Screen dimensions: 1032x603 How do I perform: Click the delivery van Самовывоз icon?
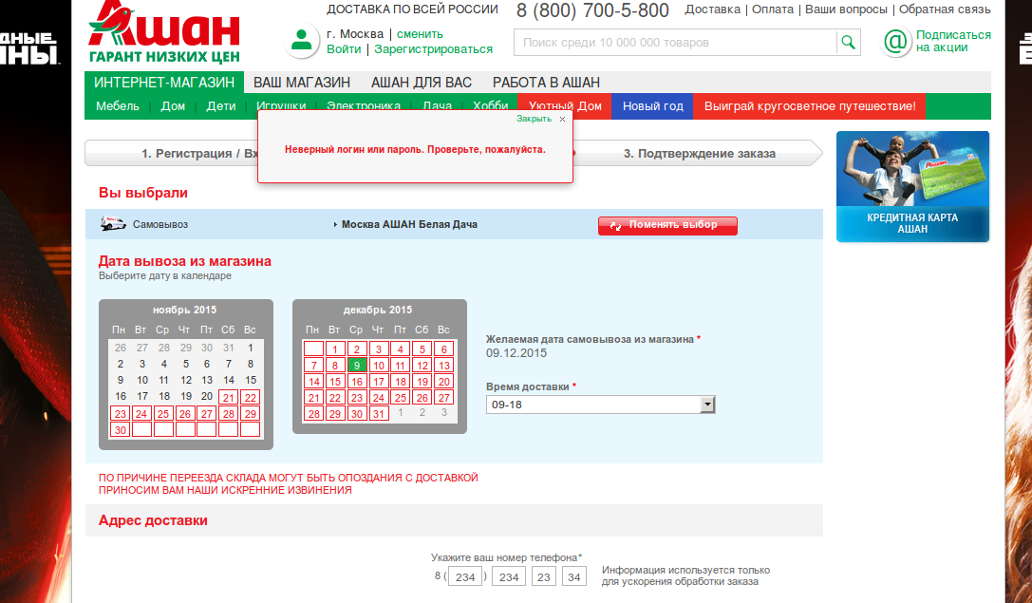coord(113,224)
